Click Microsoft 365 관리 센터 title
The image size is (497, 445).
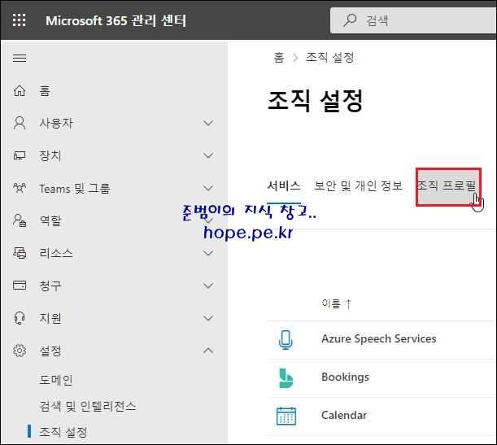click(x=116, y=20)
